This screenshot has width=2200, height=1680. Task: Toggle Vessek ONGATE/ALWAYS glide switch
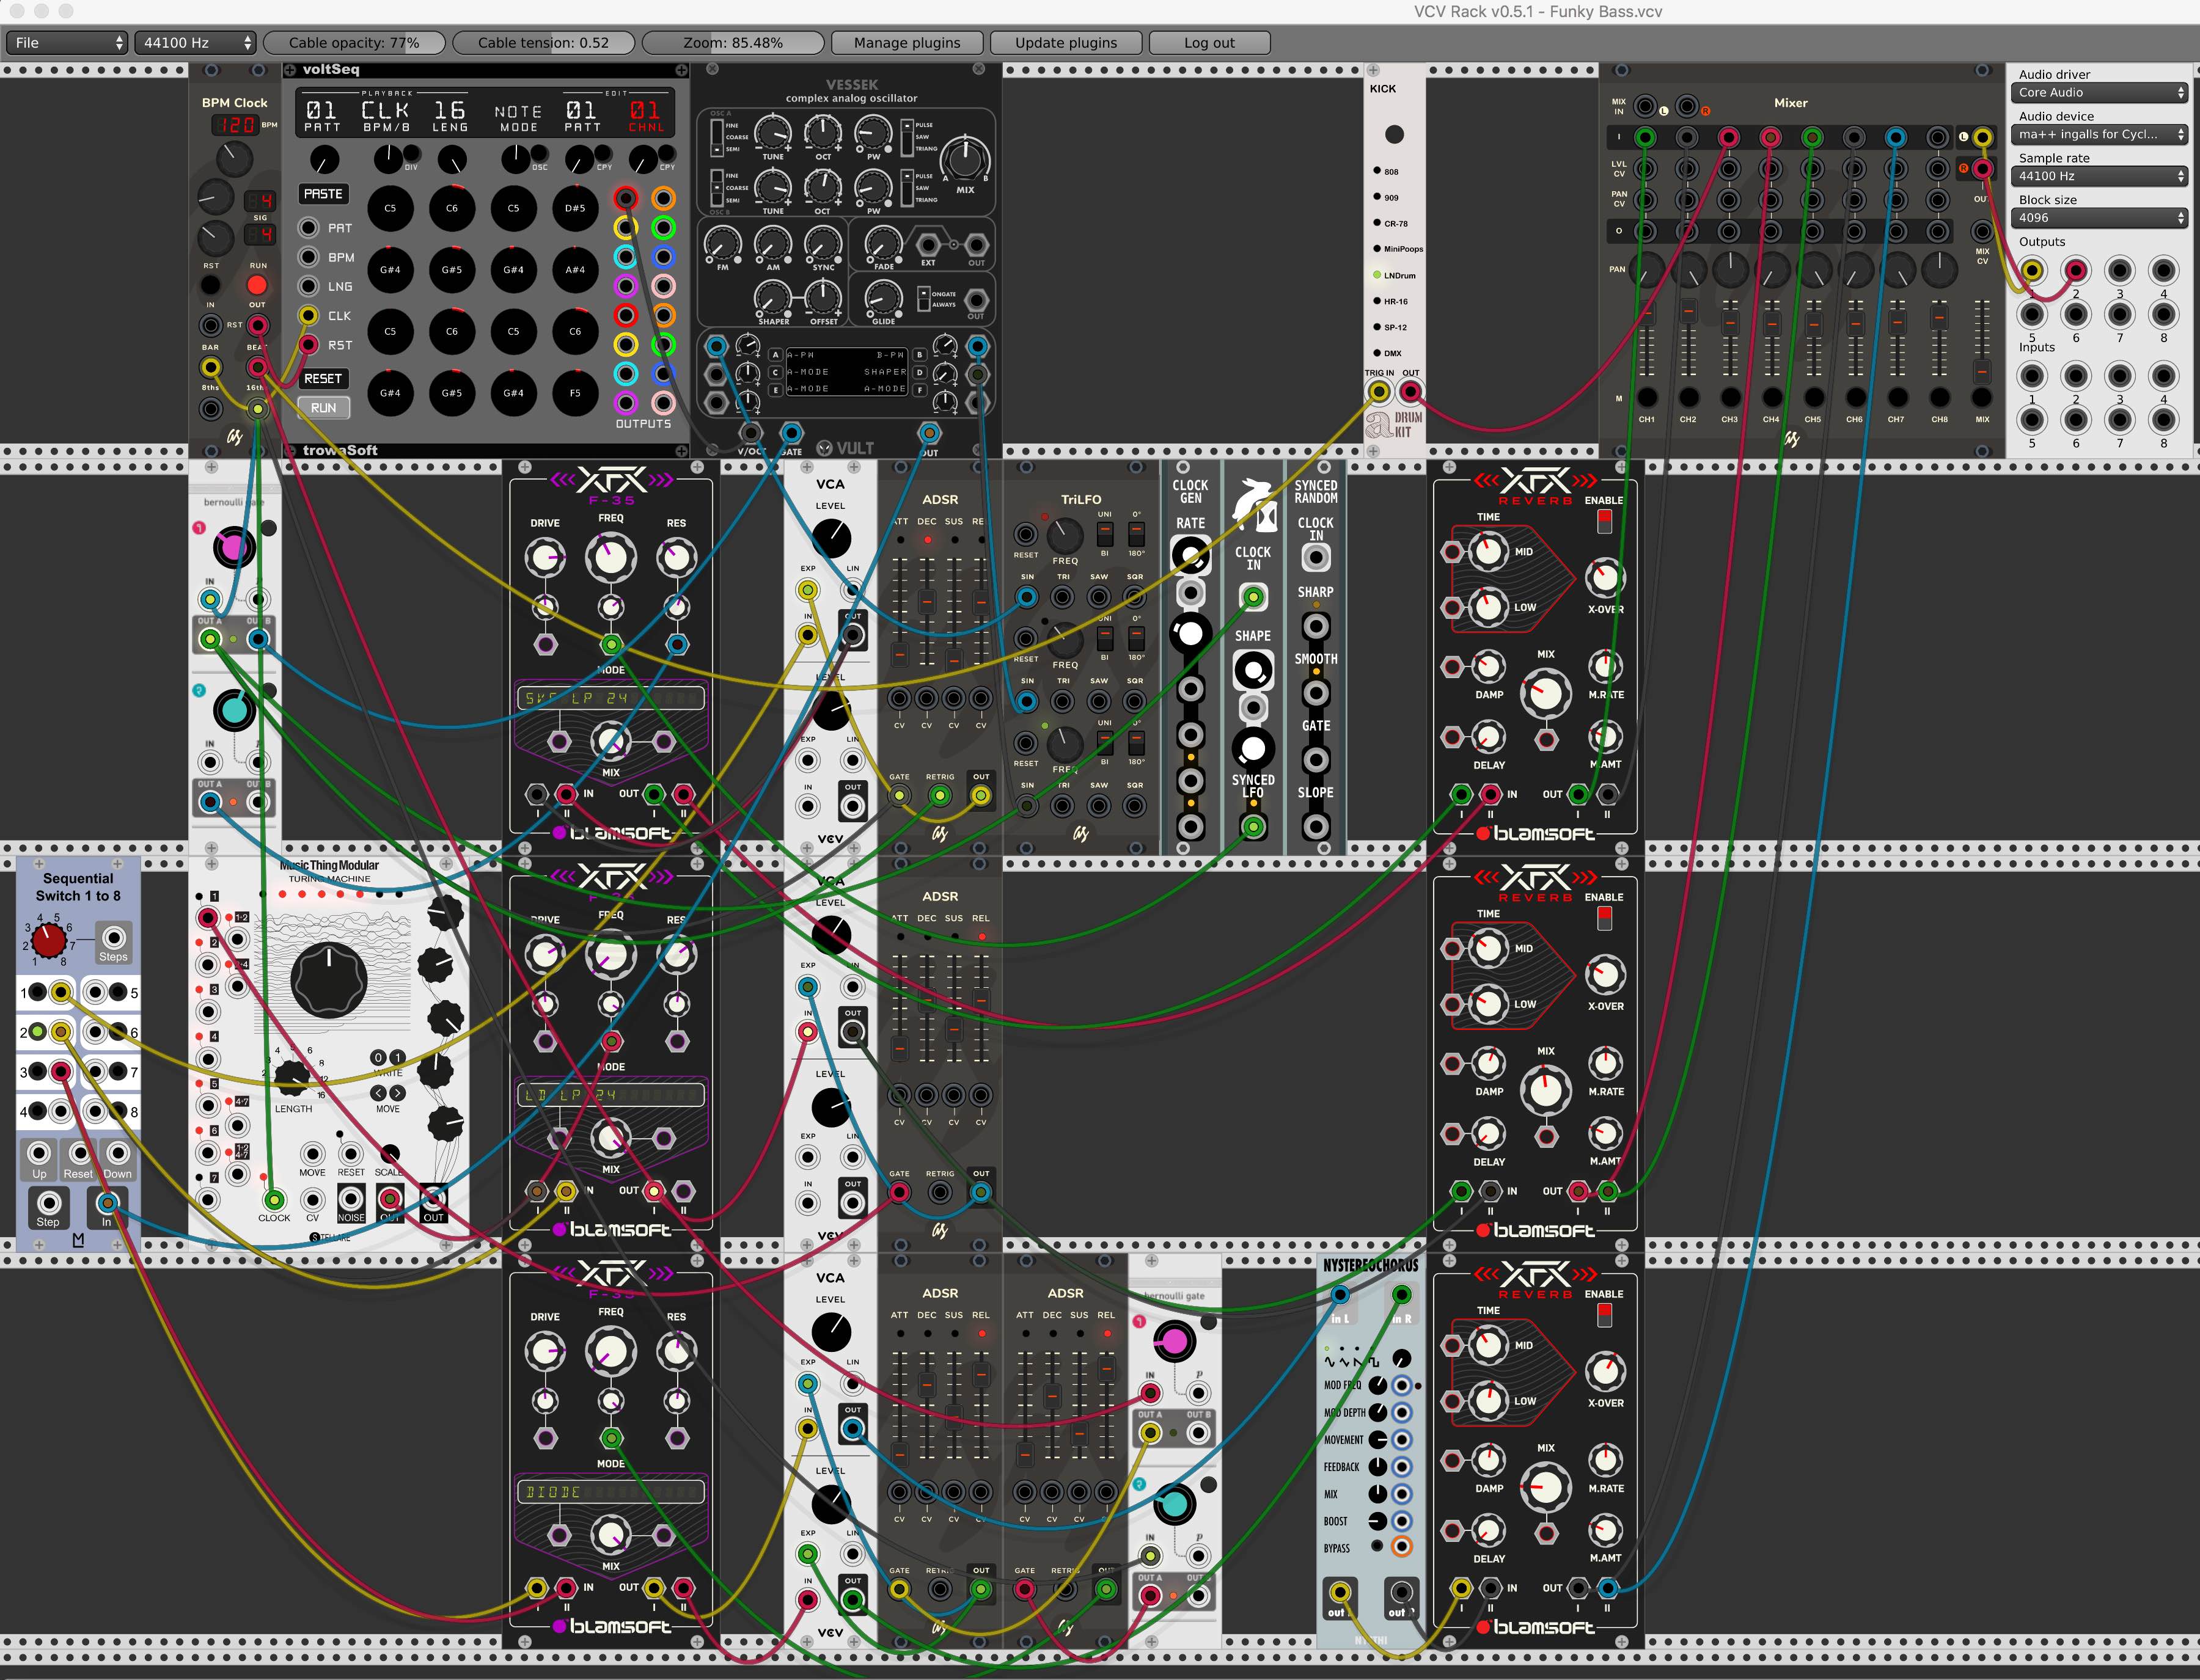[x=923, y=298]
